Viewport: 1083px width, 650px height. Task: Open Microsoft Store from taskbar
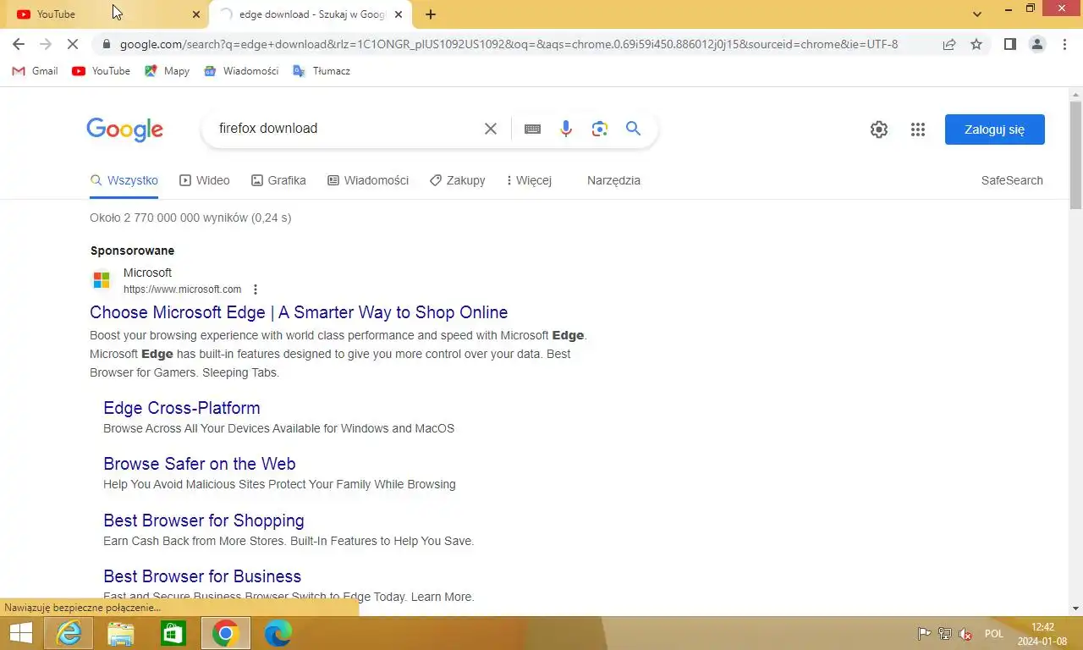(x=173, y=633)
